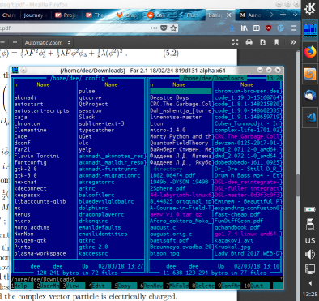Screen dimensions: 319x301
Task: Switch to the Flutter tab
Action: (189, 15)
